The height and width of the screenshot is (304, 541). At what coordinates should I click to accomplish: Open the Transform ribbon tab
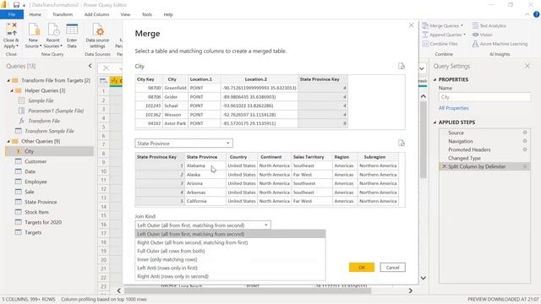point(63,14)
